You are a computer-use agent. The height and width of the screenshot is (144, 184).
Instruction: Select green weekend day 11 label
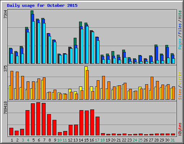(65, 140)
